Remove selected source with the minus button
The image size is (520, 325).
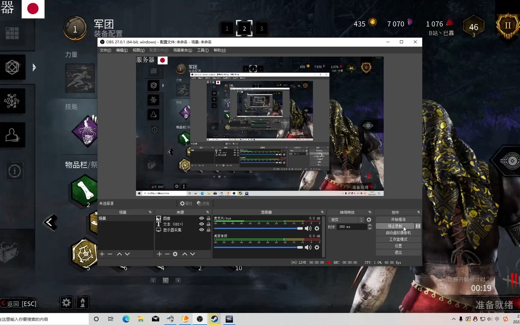167,254
